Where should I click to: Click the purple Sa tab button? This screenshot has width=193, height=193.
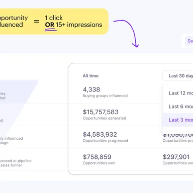tap(189, 41)
